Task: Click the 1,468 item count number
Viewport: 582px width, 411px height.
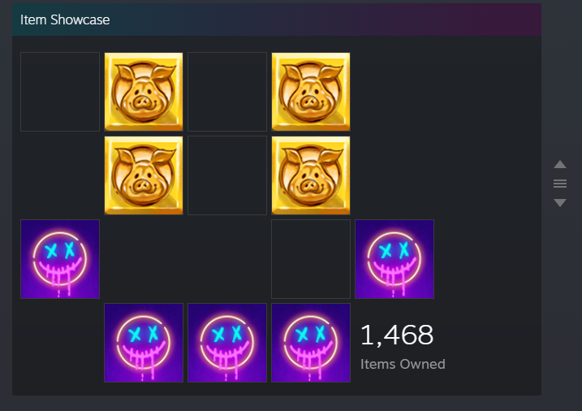Action: pos(397,335)
